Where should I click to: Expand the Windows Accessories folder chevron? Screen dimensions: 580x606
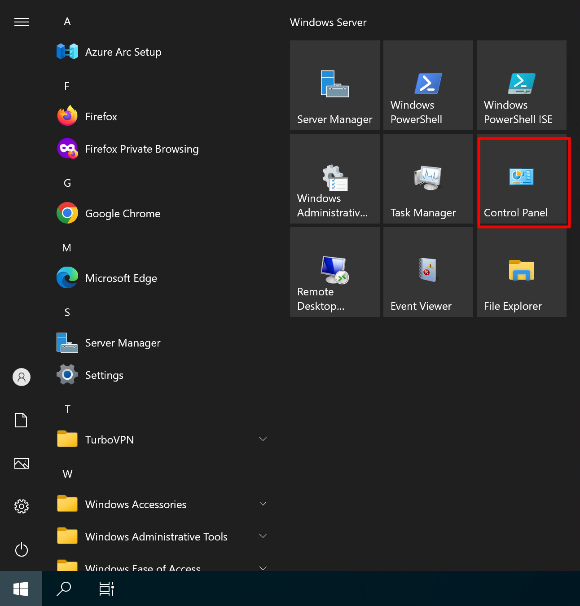[263, 504]
